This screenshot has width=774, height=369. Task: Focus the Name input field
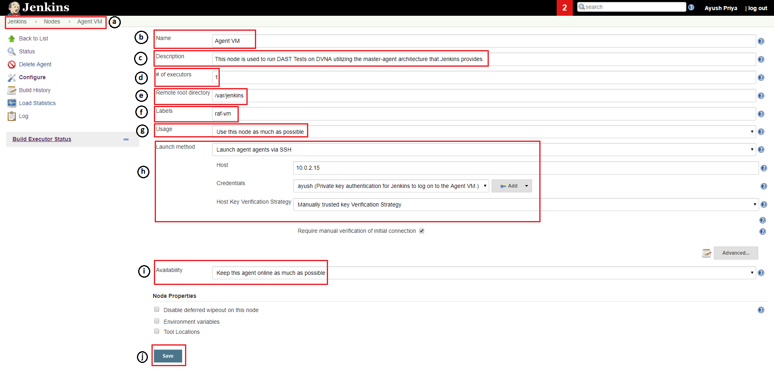[x=484, y=41]
